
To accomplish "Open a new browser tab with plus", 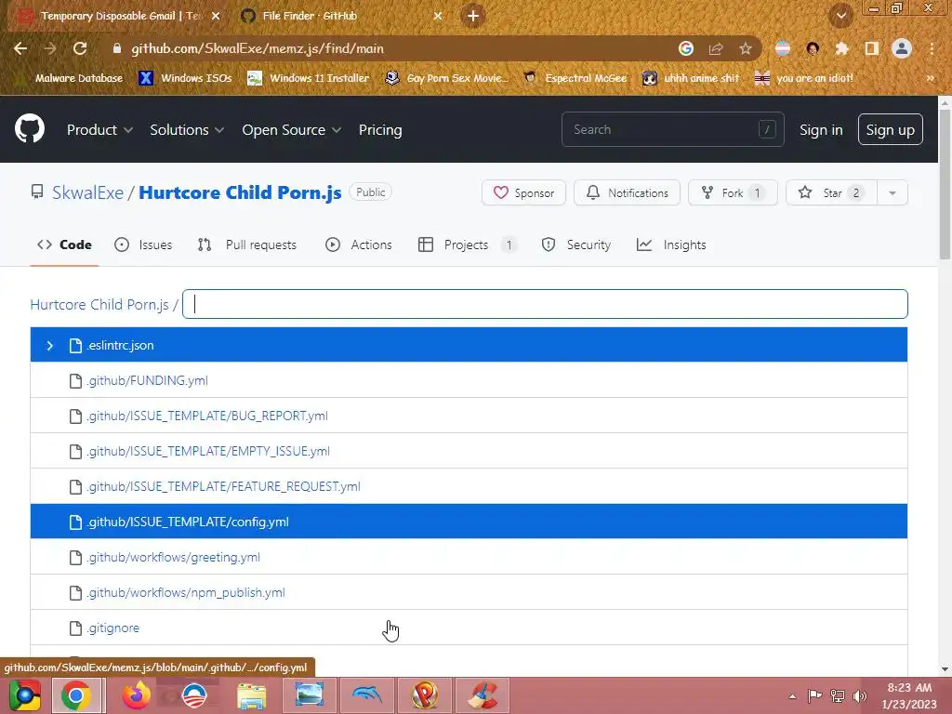I will (473, 16).
